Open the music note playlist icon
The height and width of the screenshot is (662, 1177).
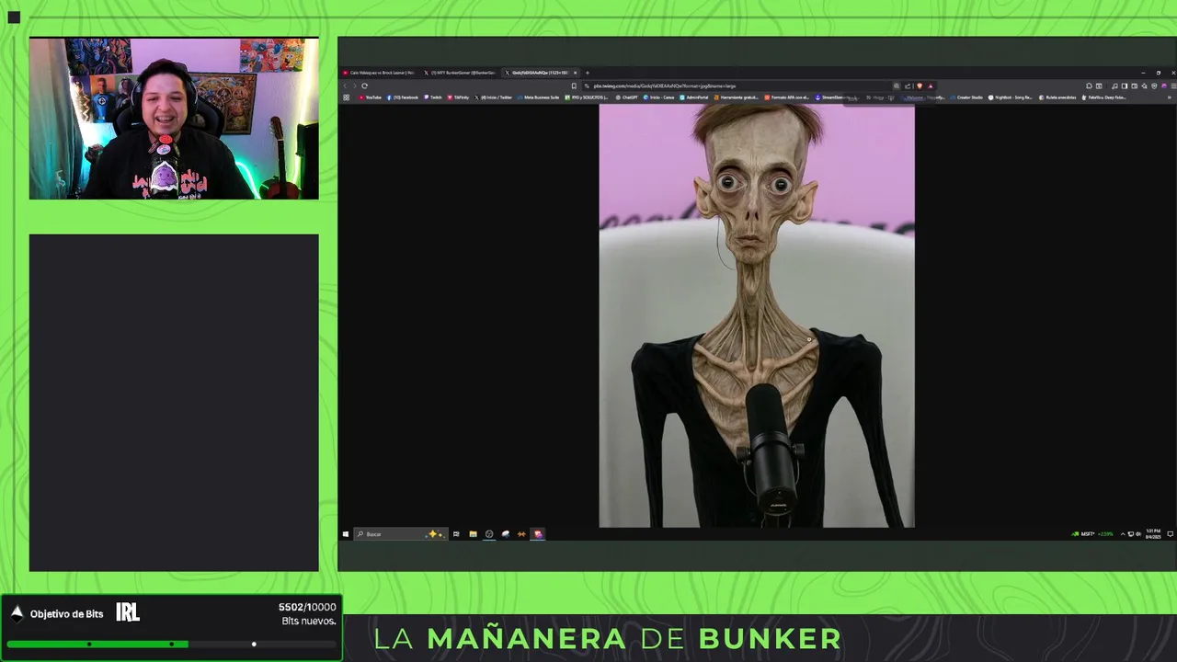coord(1114,86)
